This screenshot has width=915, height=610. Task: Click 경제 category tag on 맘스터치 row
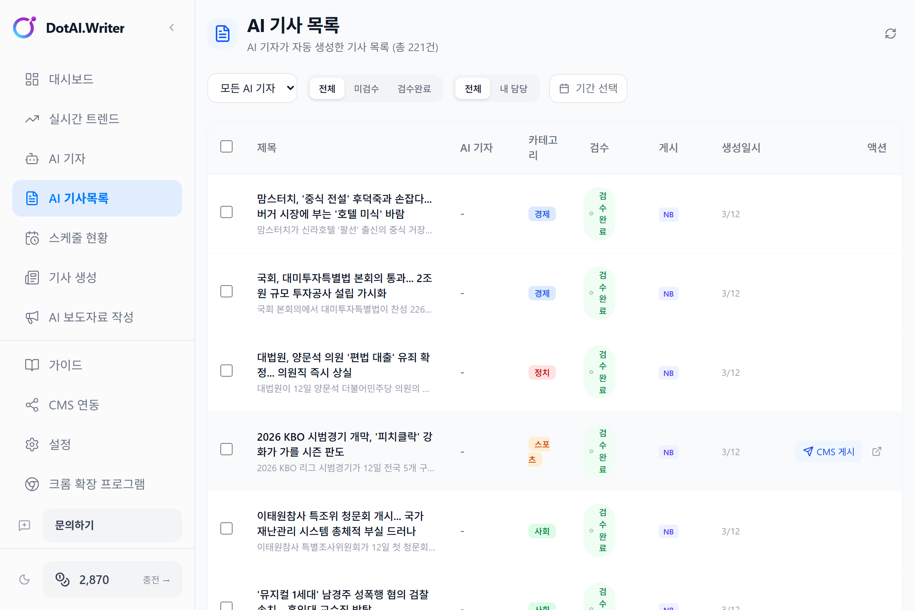tap(542, 214)
